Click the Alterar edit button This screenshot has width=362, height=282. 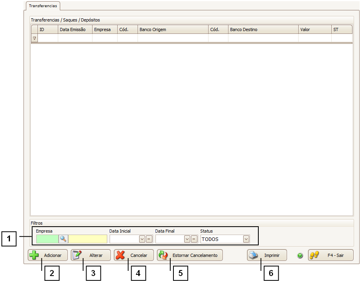tap(91, 255)
